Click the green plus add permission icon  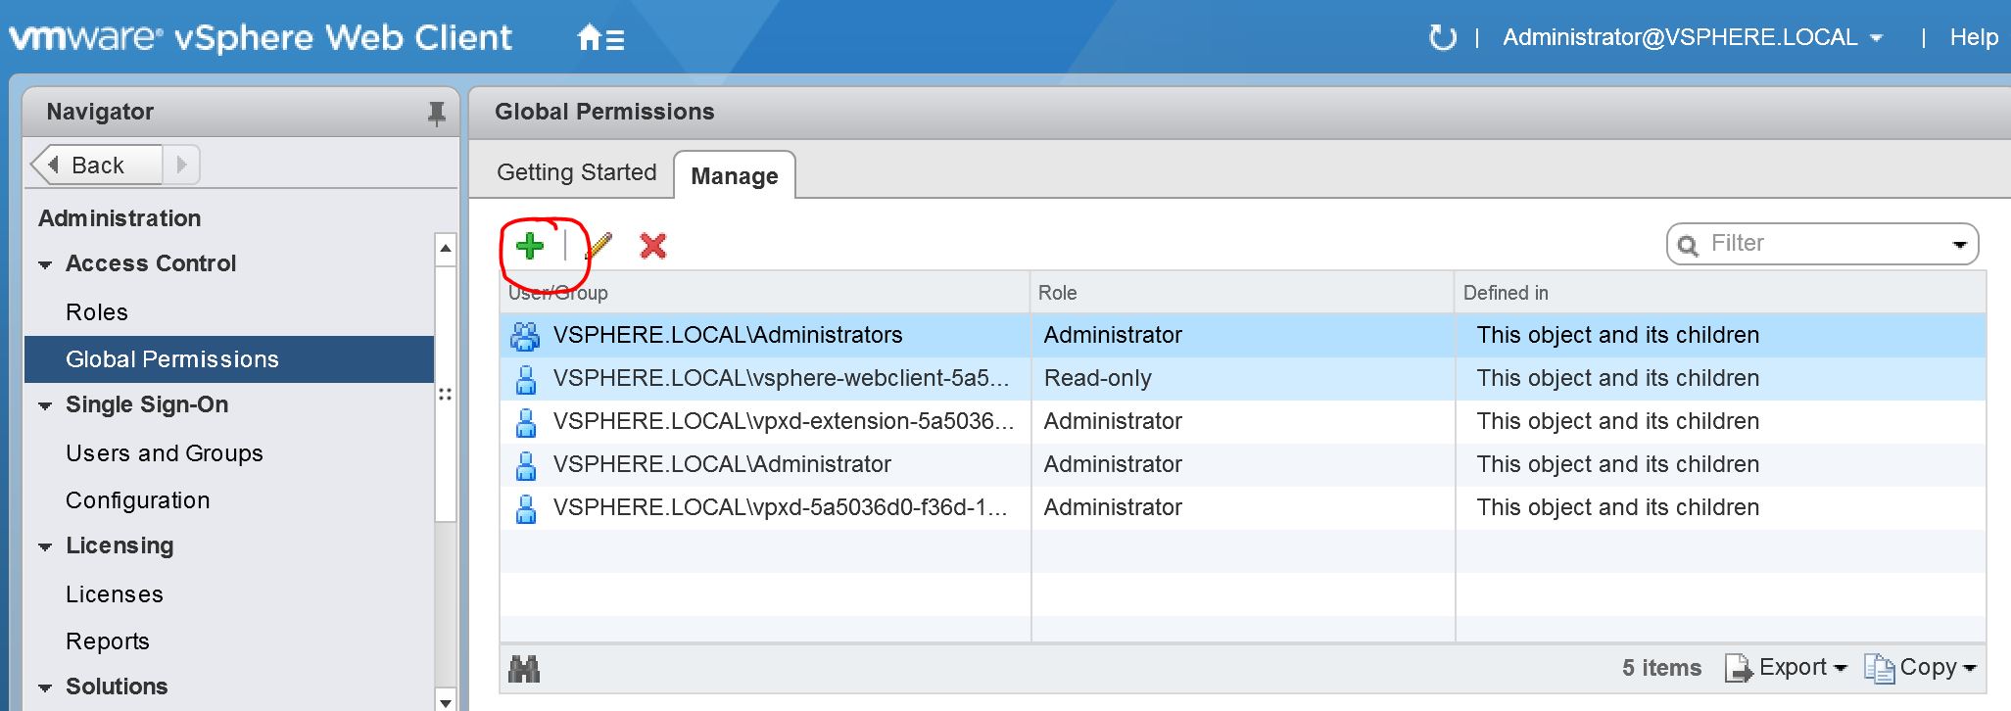click(529, 246)
